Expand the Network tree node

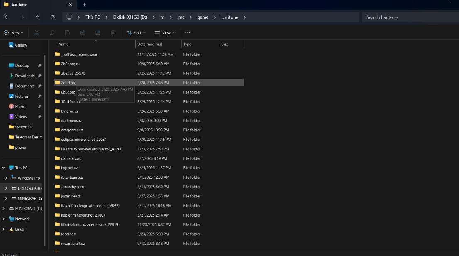tap(4, 219)
